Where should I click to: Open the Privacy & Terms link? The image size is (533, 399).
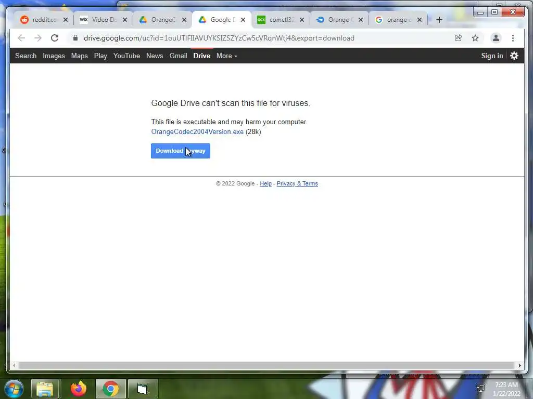(x=297, y=183)
